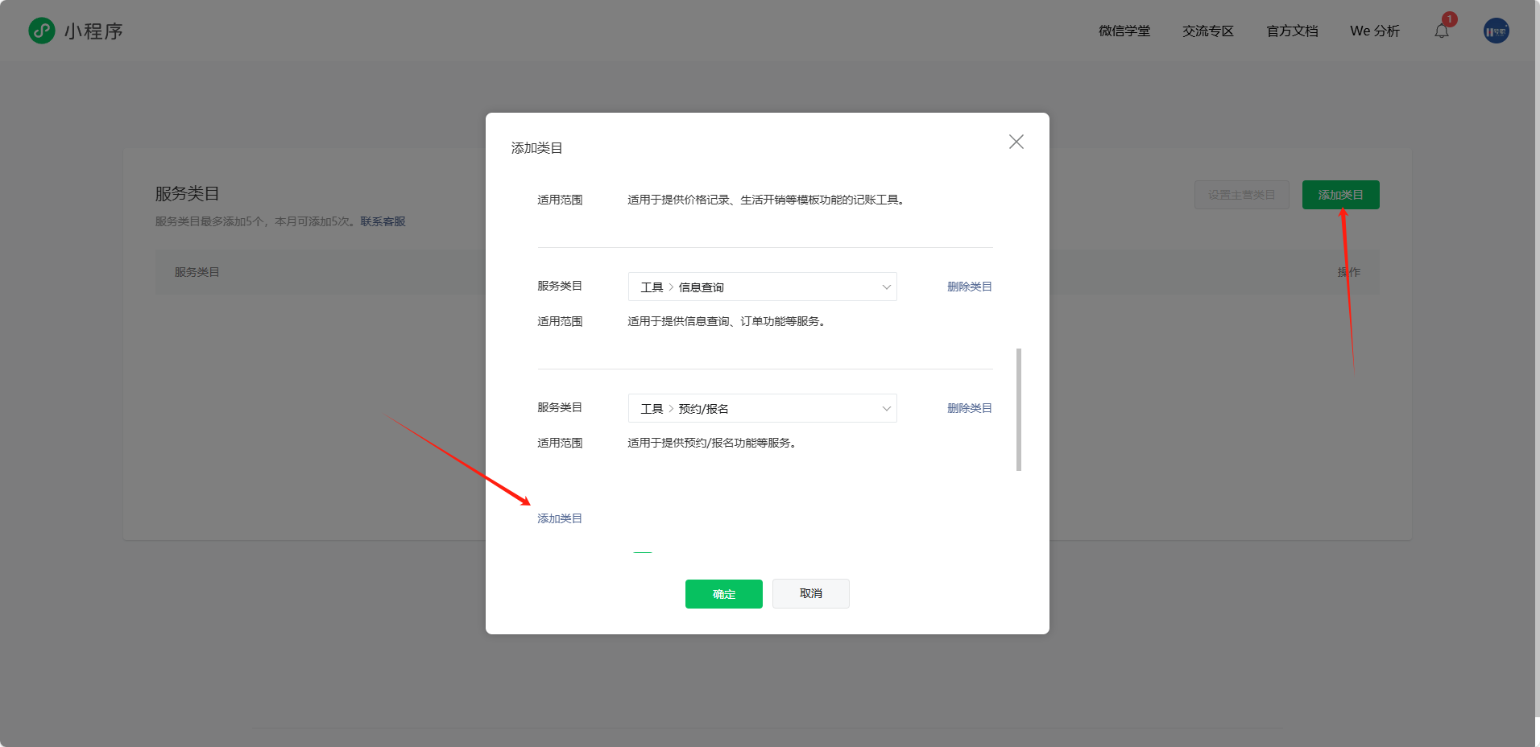Confirm changes with the green 确定 button
The width and height of the screenshot is (1540, 747).
(x=722, y=593)
